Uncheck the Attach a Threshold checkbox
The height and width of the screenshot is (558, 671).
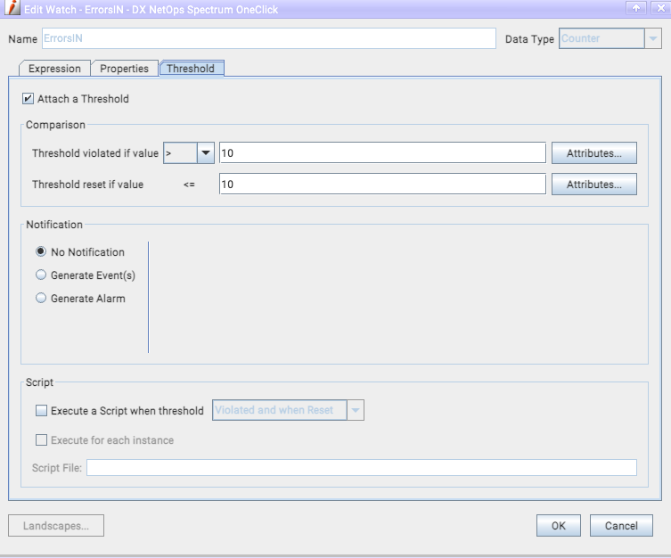(x=28, y=99)
